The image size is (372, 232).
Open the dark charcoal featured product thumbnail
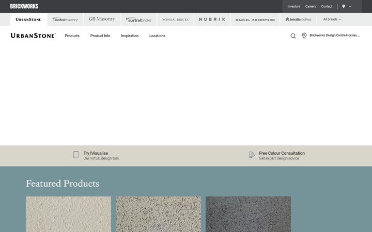248,214
